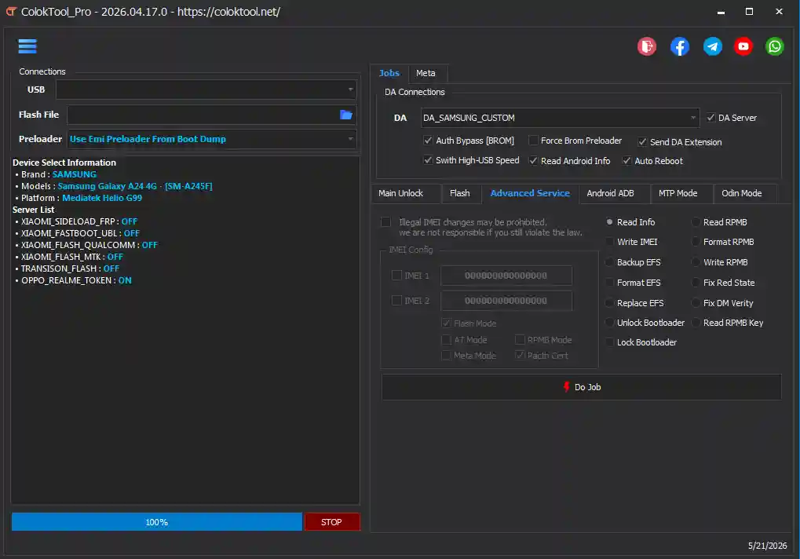The height and width of the screenshot is (559, 800).
Task: Click the 5/21/2026 date in status bar
Action: point(767,546)
